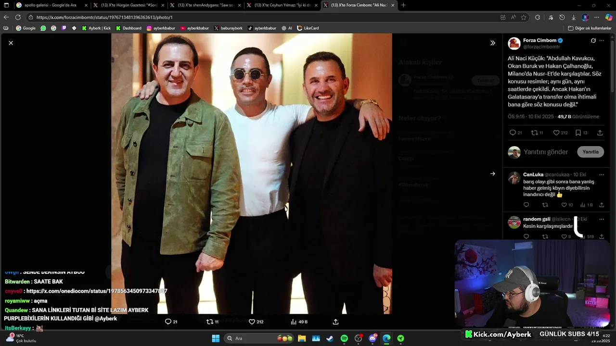
Task: Reply to CanLuka's comment
Action: (526, 205)
